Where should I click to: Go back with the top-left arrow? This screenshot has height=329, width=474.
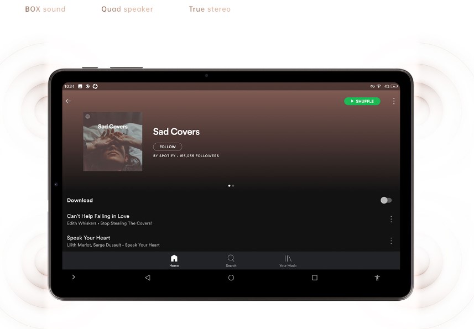point(69,101)
